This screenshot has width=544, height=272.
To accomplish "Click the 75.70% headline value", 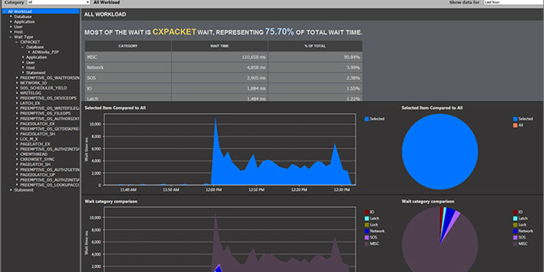I will (279, 32).
